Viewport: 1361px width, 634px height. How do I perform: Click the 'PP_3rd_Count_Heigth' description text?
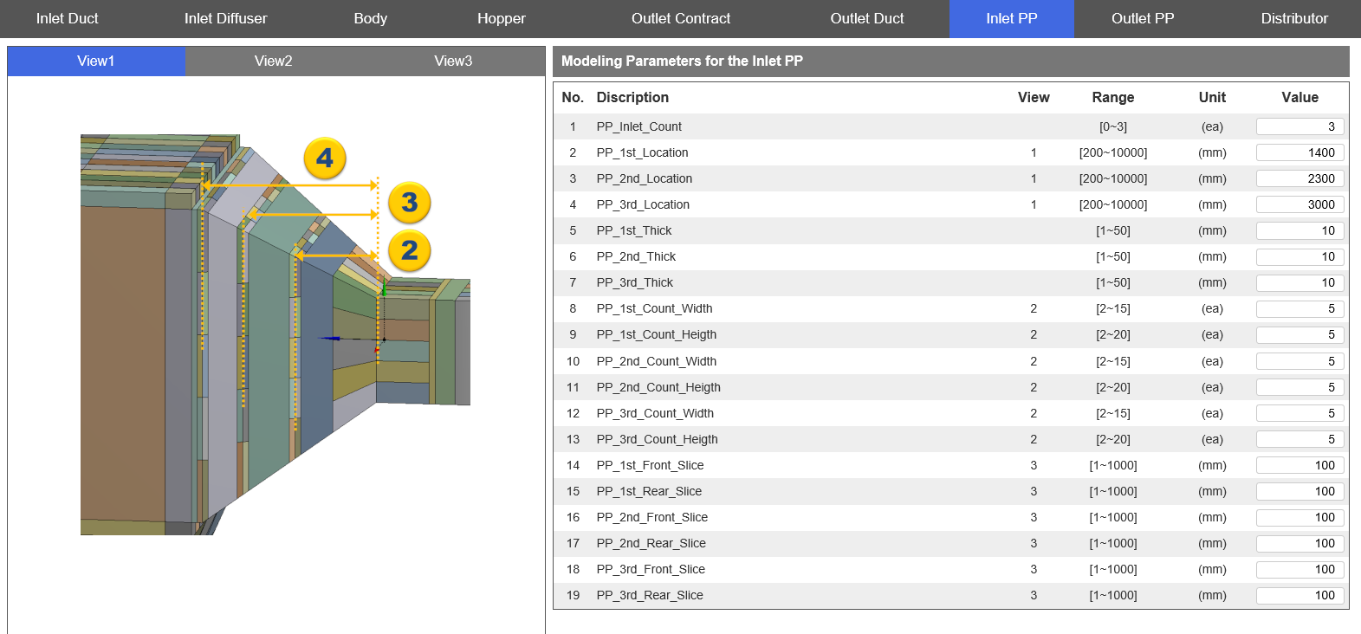(657, 439)
